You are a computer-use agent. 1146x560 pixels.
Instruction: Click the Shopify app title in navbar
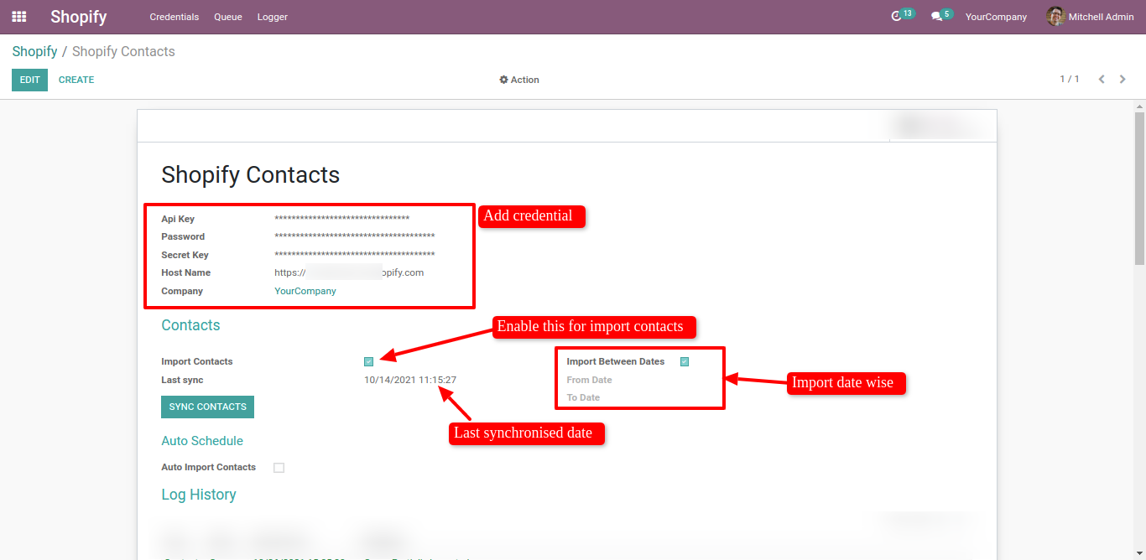pos(79,17)
